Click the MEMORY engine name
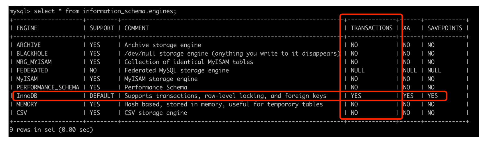Viewport: 486px width, 143px height. tap(27, 104)
